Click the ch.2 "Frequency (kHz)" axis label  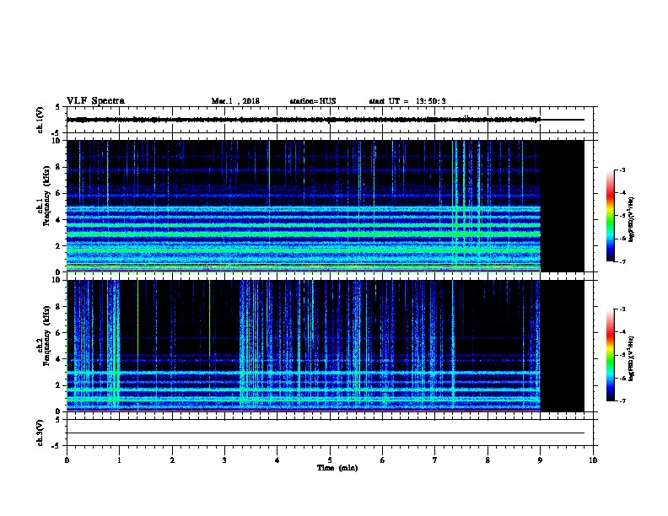(46, 336)
